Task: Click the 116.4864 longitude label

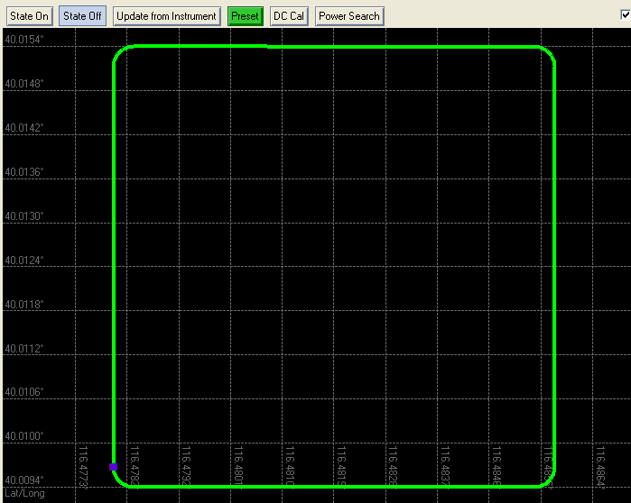Action: click(599, 465)
